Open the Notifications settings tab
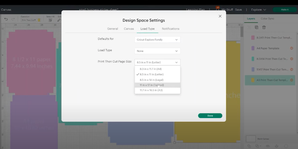The height and width of the screenshot is (149, 298). (x=171, y=29)
